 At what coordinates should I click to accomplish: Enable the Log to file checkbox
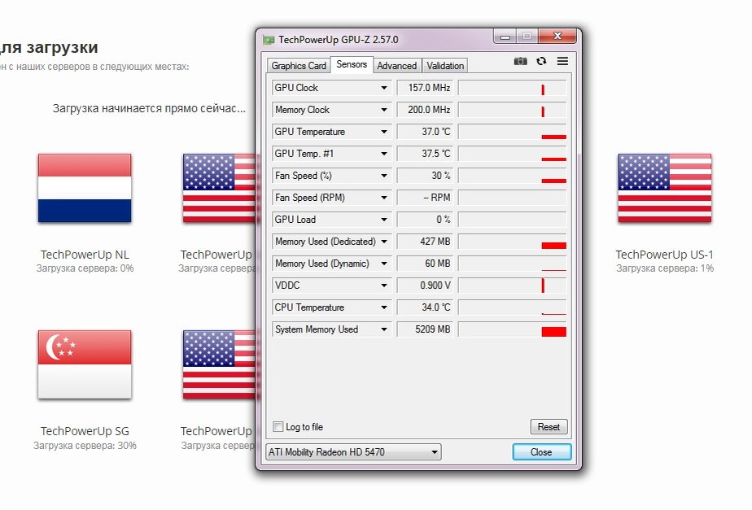point(278,426)
